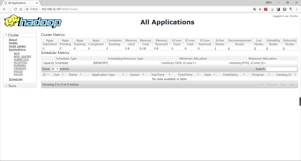This screenshot has width=301, height=161.
Task: Reload the page with the refresh icon
Action: pyautogui.click(x=15, y=9)
